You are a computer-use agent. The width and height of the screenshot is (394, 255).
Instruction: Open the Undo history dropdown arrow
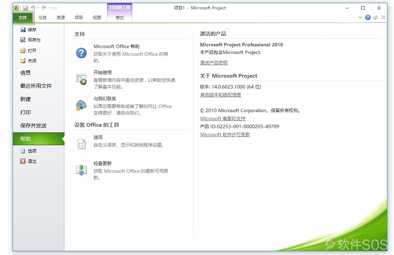(x=38, y=8)
